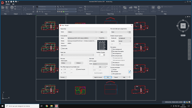Expand the Paper size A4 dropdown

pos(77,55)
